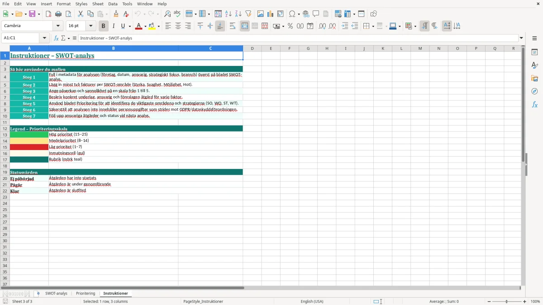Toggle AutoFilter funnel icon
The height and width of the screenshot is (305, 543).
point(248,14)
